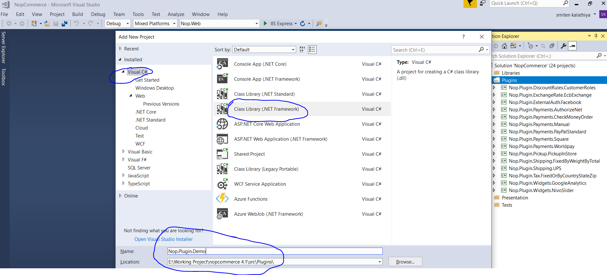The image size is (607, 275).
Task: Click Open Visual Studio Installer link
Action: (x=164, y=239)
